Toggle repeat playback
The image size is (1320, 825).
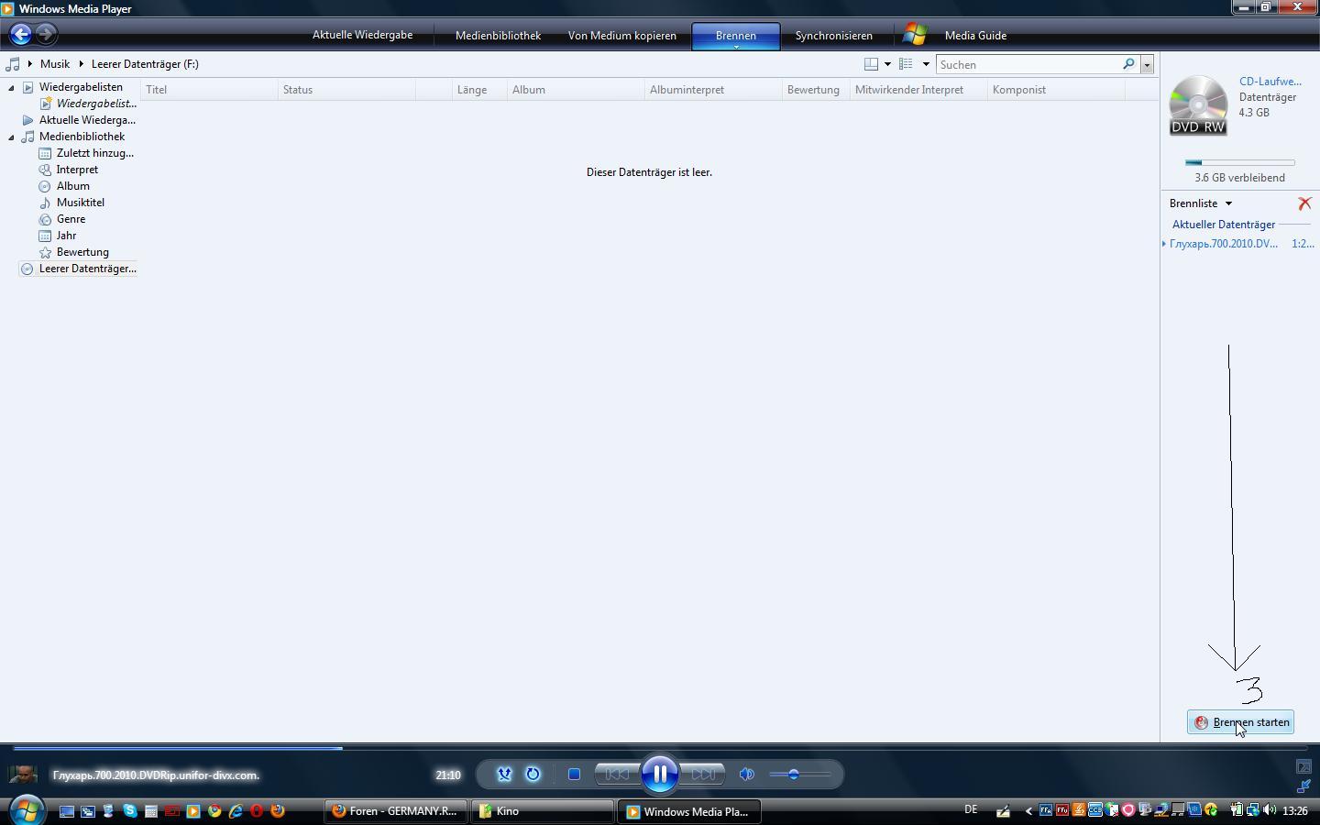click(533, 775)
